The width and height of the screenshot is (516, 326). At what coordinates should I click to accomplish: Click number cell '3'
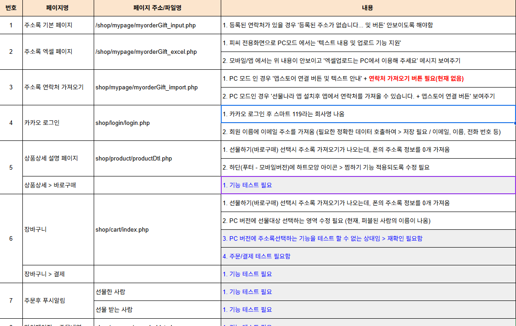tap(11, 88)
